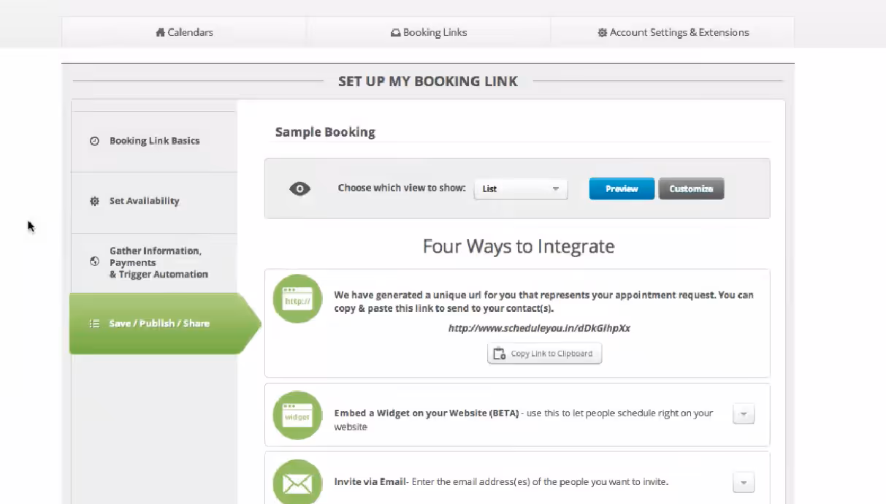Click the Preview button
This screenshot has height=504, width=886.
coord(622,188)
